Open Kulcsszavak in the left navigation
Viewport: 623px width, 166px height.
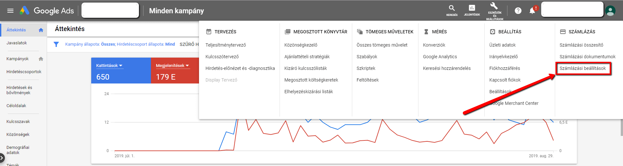18,122
